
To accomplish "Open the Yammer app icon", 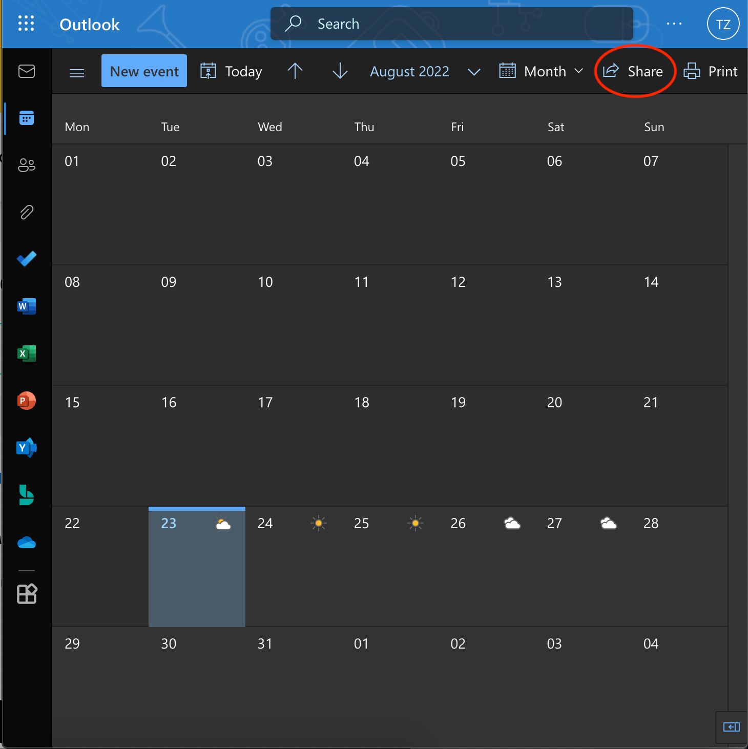I will pos(27,448).
